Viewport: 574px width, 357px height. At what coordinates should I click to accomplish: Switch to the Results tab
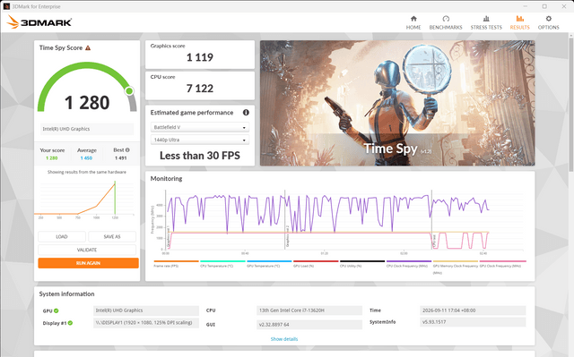tap(520, 22)
